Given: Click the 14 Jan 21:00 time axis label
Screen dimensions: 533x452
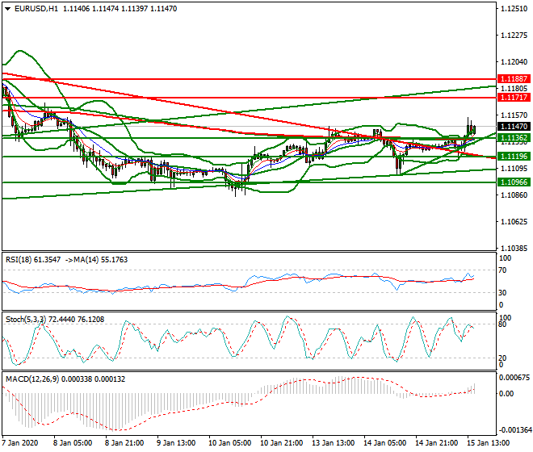Looking at the screenshot, I should pyautogui.click(x=437, y=443).
